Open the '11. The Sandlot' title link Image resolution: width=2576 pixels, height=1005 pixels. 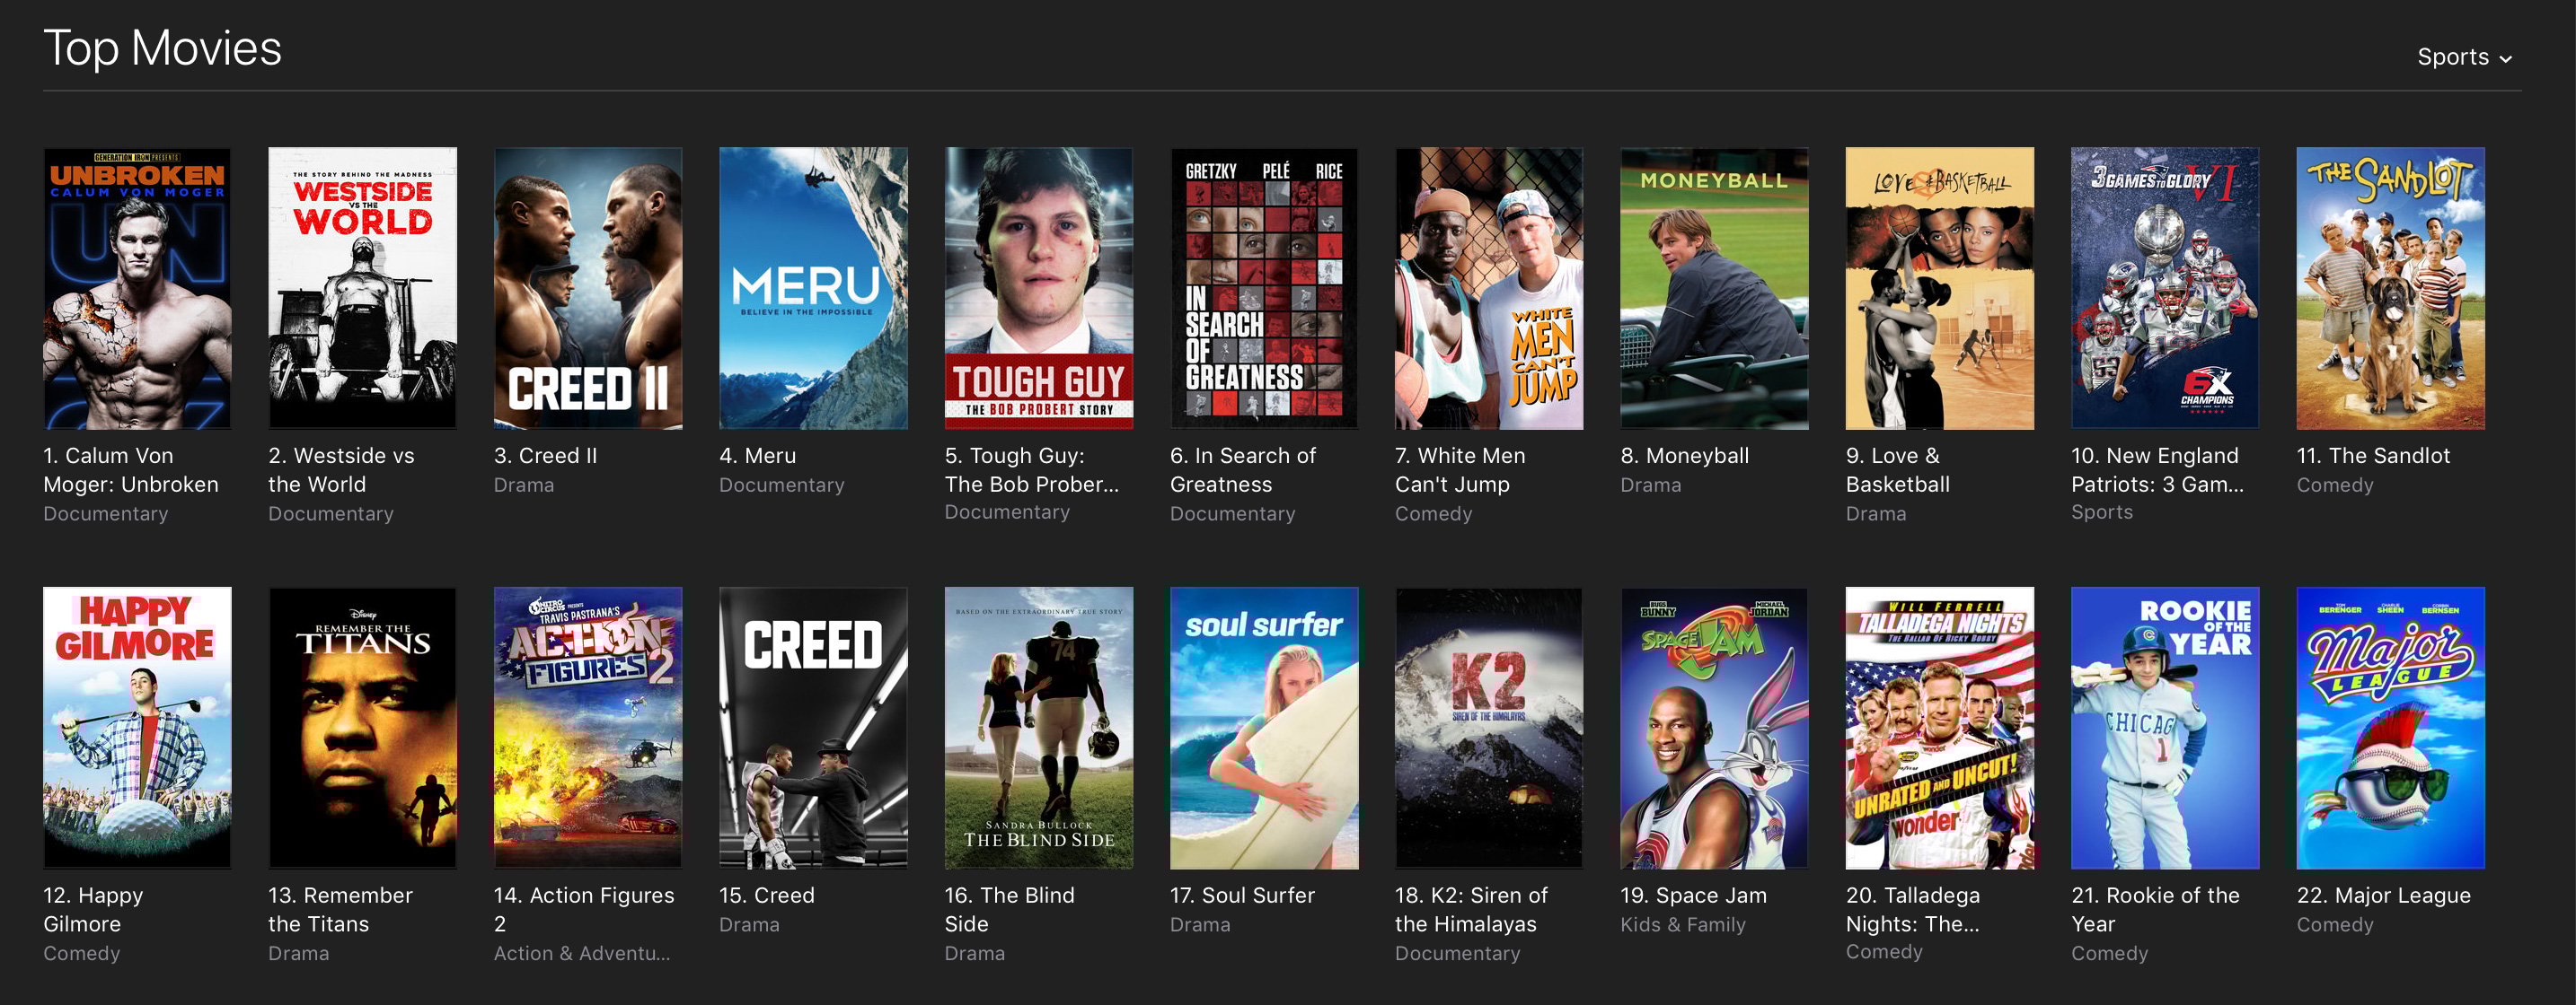(2373, 456)
